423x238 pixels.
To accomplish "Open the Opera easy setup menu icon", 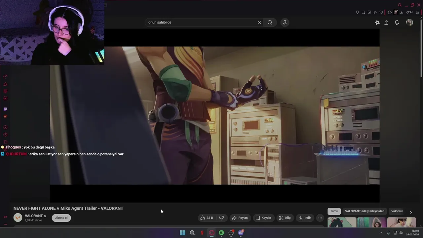I will (418, 12).
